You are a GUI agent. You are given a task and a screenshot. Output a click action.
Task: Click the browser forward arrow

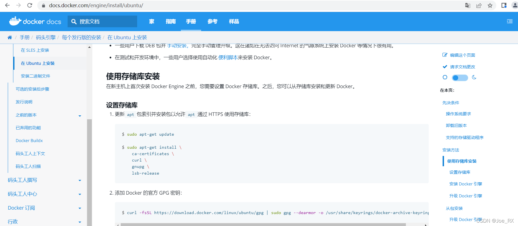(x=18, y=5)
